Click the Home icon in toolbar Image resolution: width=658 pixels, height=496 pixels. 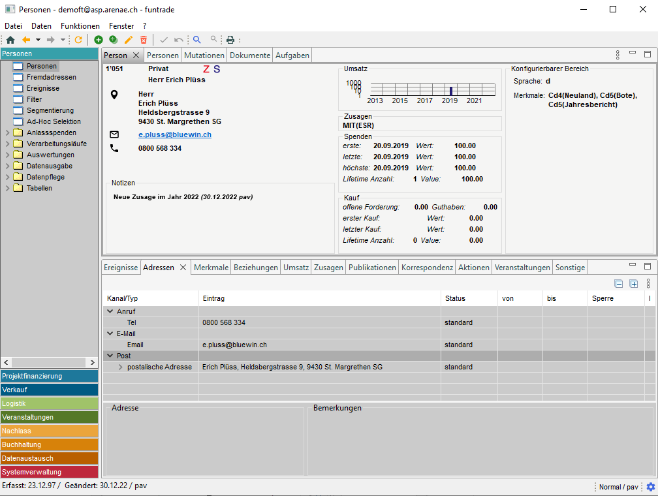pos(10,40)
